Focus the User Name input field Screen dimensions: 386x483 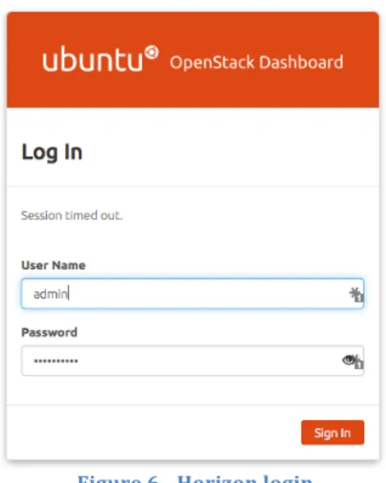click(x=192, y=293)
